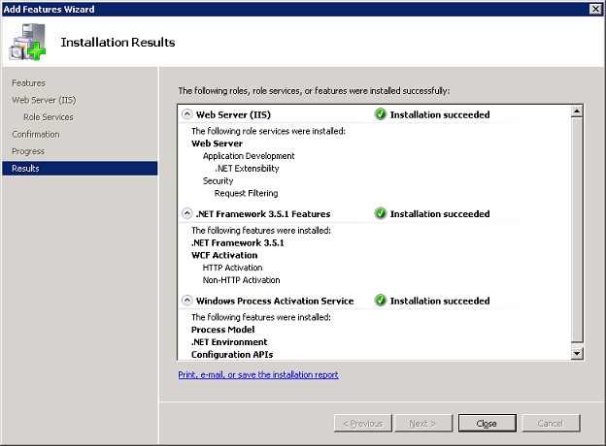Click the Windows Process Activation Service heading
This screenshot has width=606, height=446.
pos(275,301)
